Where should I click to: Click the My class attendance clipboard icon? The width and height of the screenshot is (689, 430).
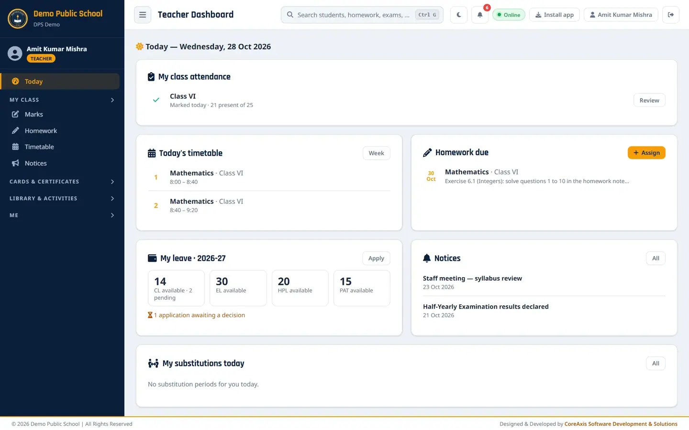point(151,77)
